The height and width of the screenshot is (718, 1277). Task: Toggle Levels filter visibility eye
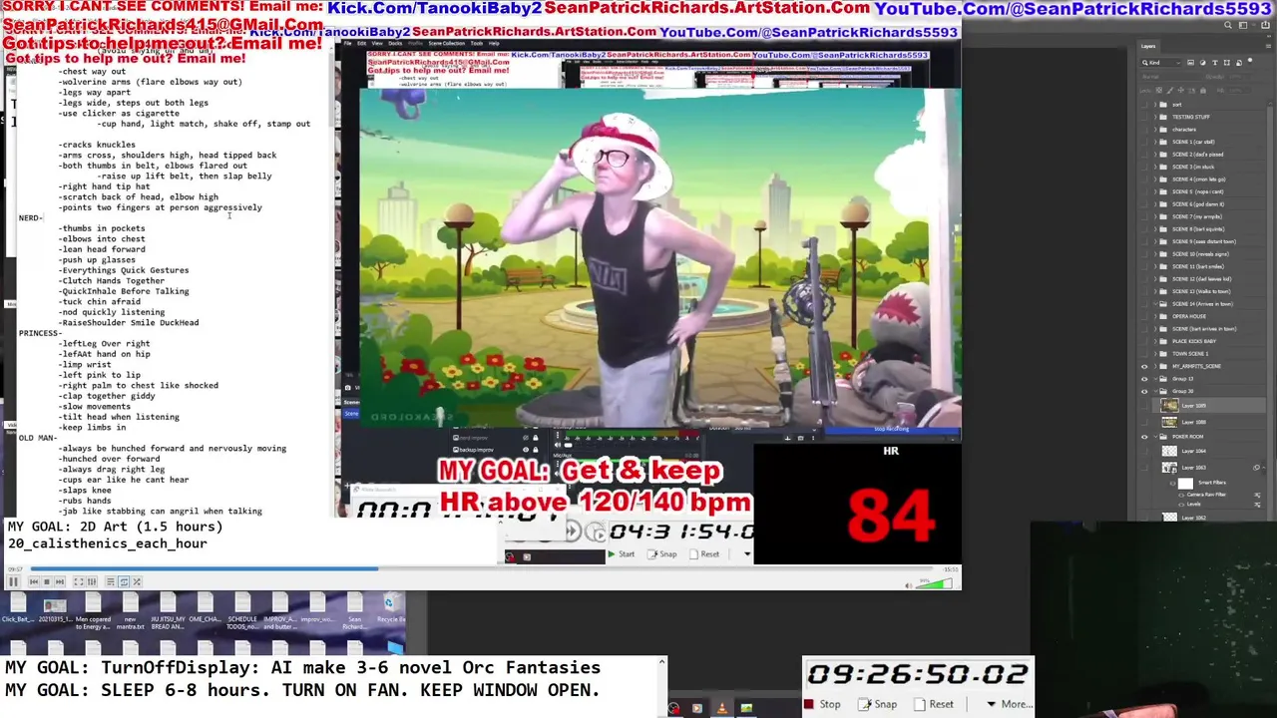[x=1181, y=505]
